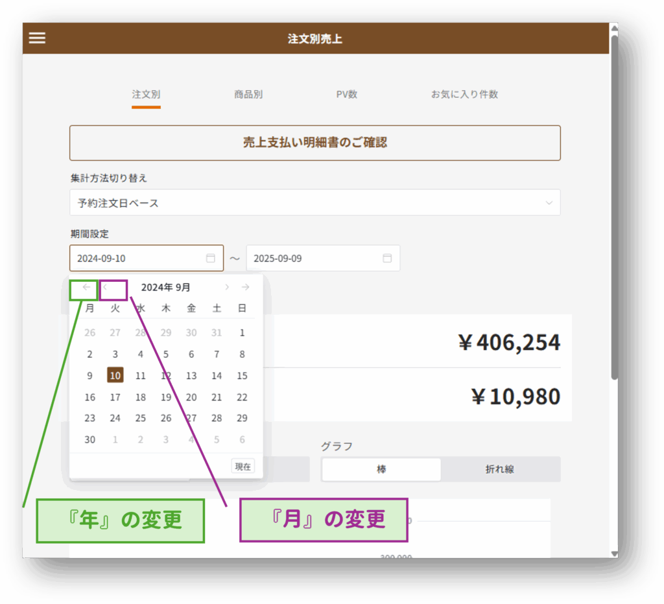Screen dimensions: 664x604
Task: Click scrollbar down arrow
Action: [x=613, y=553]
